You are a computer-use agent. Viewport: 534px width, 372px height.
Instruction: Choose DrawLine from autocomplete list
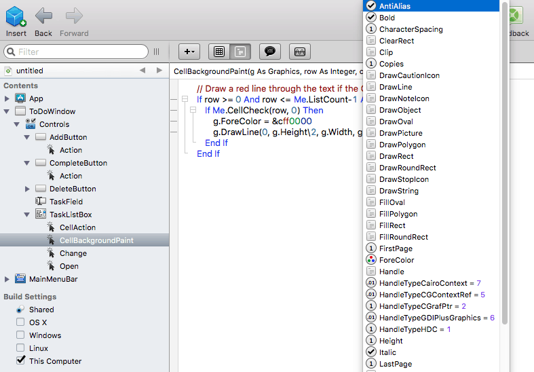click(431, 87)
